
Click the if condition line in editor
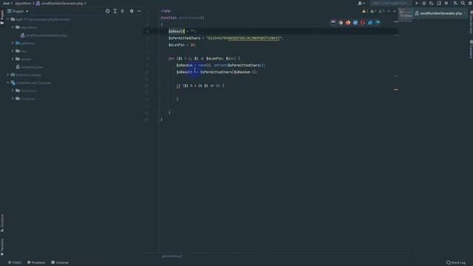click(x=200, y=86)
